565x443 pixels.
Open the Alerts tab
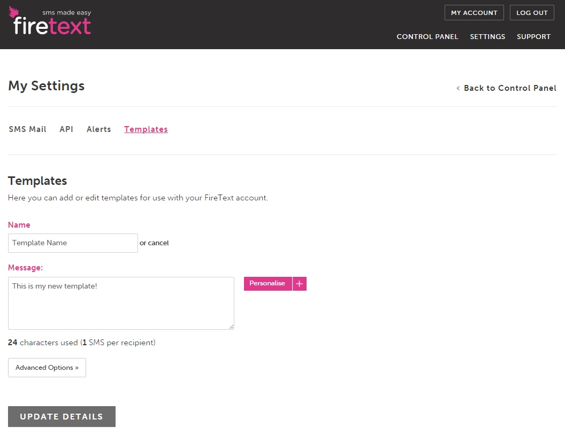click(x=99, y=129)
